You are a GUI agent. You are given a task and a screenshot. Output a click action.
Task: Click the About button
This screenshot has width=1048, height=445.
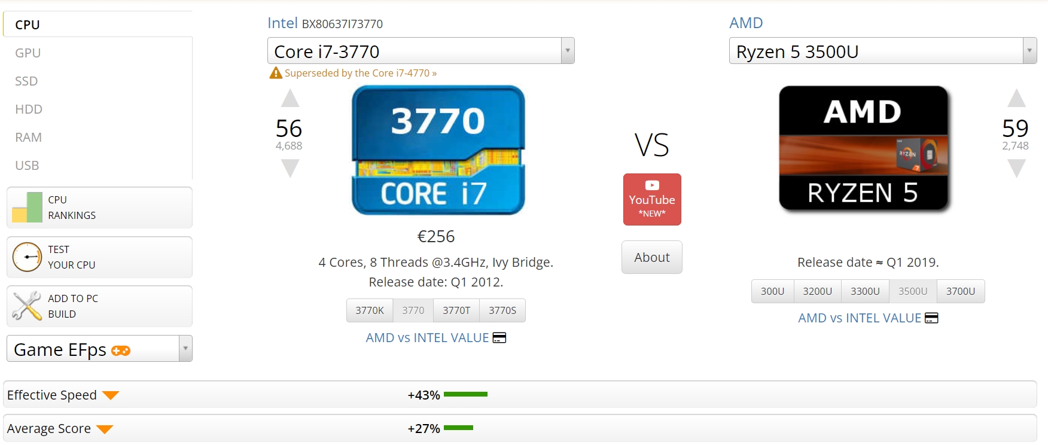(652, 257)
